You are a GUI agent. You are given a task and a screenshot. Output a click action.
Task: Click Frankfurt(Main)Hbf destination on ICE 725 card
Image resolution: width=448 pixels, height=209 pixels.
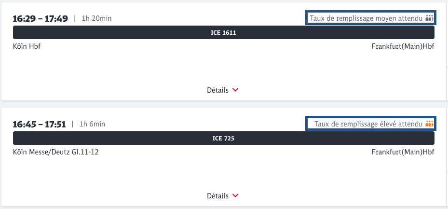coord(403,152)
